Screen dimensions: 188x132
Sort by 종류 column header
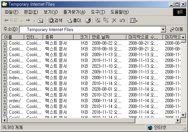click(x=58, y=37)
